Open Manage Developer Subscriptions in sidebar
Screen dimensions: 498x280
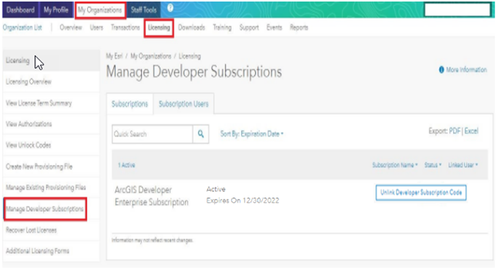pyautogui.click(x=44, y=209)
